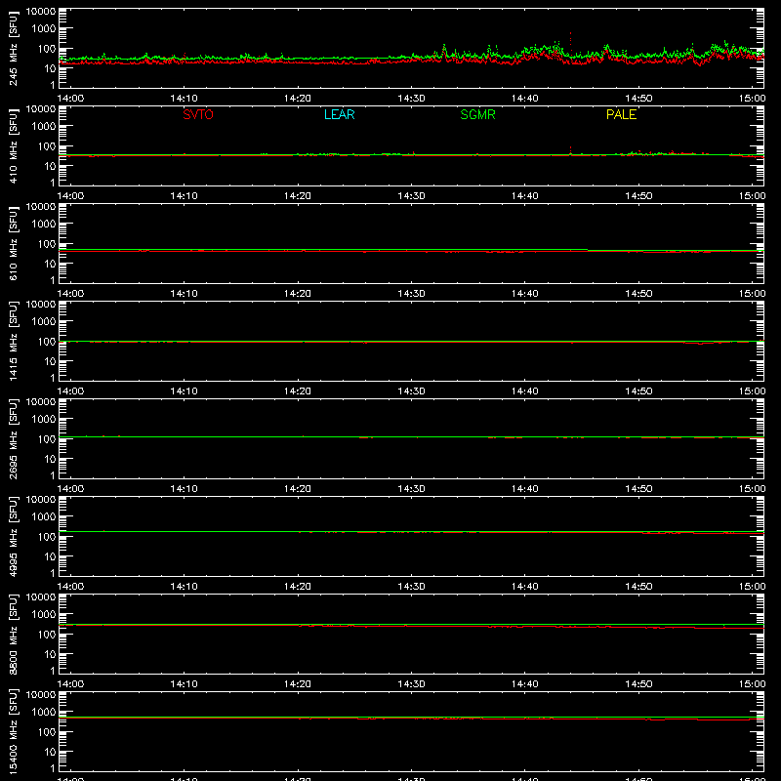The width and height of the screenshot is (781, 781).
Task: Select the 410 MHz [SFU] axis title
Action: tap(14, 146)
